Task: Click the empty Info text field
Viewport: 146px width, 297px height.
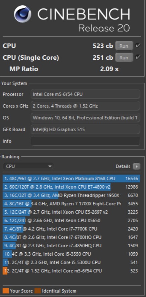Action: (x=85, y=141)
